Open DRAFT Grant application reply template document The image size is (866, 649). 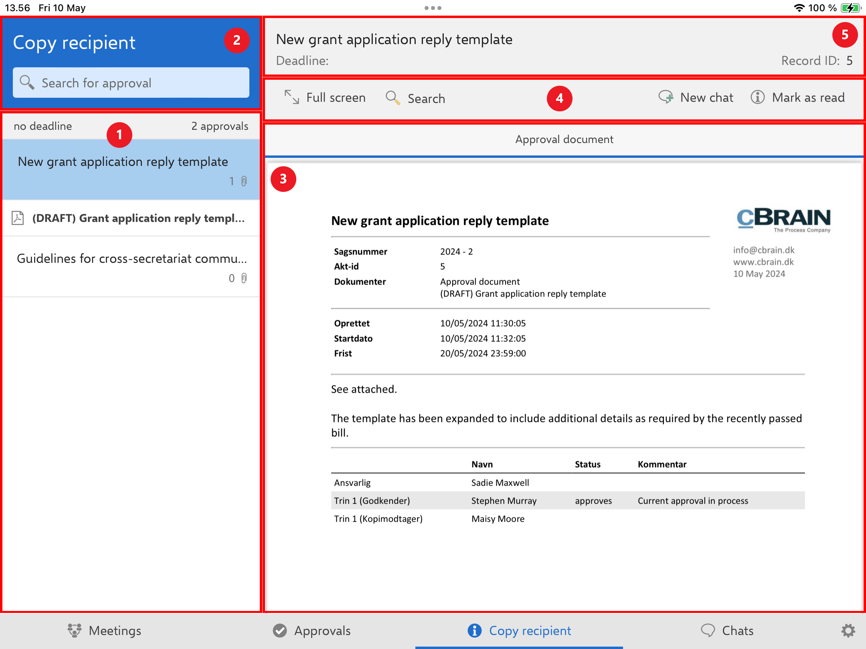138,218
